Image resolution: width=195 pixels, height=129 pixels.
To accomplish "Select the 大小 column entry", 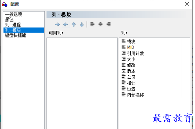I will coord(131,59).
